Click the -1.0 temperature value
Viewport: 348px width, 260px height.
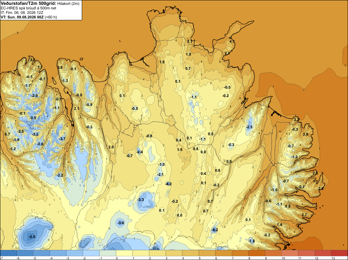click(274, 190)
